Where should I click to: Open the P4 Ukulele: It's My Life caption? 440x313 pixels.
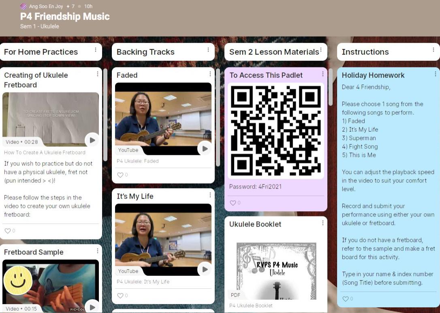(x=143, y=281)
